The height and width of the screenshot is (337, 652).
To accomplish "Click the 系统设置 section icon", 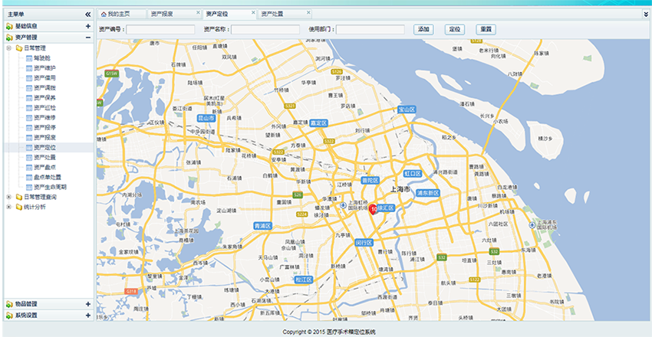I will point(9,316).
